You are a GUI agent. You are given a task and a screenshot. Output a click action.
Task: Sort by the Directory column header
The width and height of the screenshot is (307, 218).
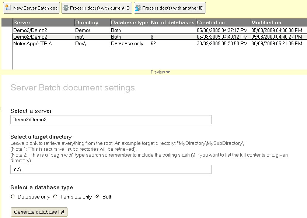click(91, 22)
